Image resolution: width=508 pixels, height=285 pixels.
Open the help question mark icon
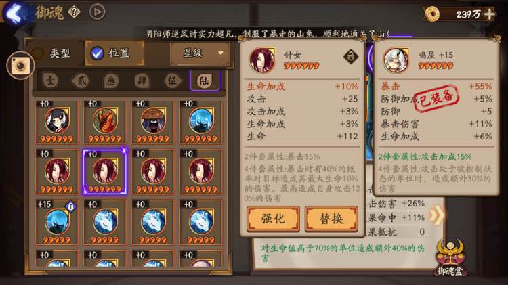point(74,12)
